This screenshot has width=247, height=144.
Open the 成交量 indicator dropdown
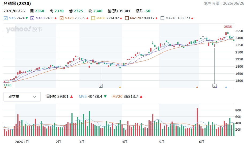[x=22, y=97]
